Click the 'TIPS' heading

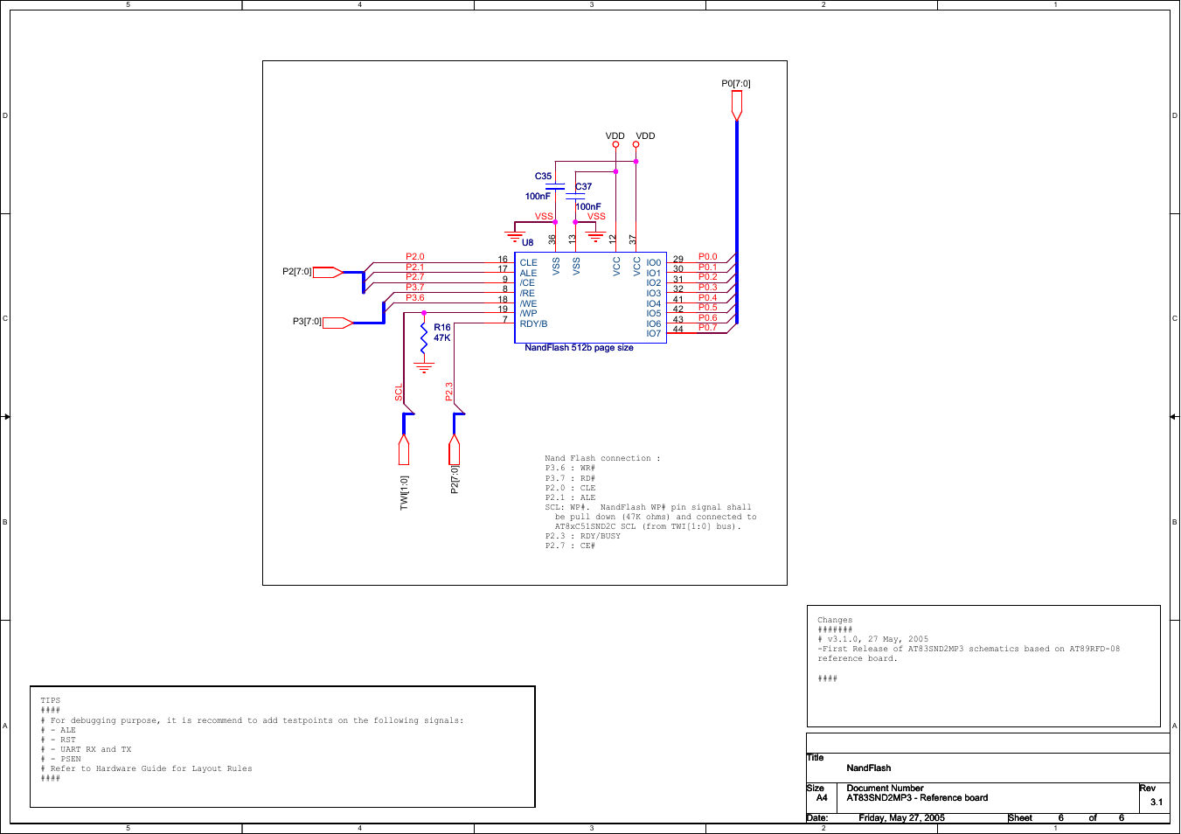51,700
